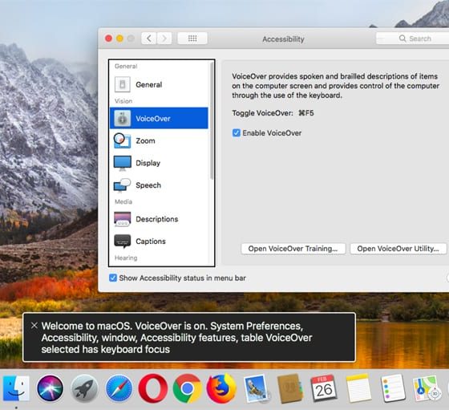This screenshot has height=410, width=449.
Task: Click Open VoiceOver Training button
Action: (x=293, y=249)
